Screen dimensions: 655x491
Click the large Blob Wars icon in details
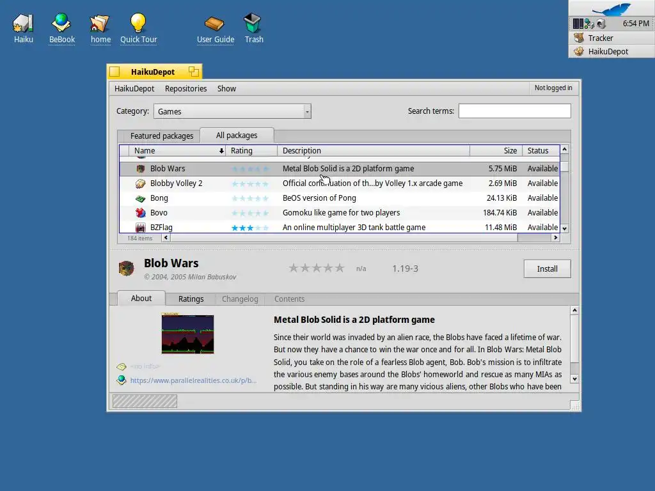[126, 268]
